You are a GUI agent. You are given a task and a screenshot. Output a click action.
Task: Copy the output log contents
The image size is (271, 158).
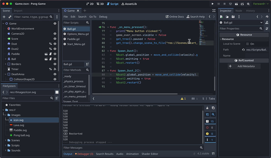click(213, 108)
